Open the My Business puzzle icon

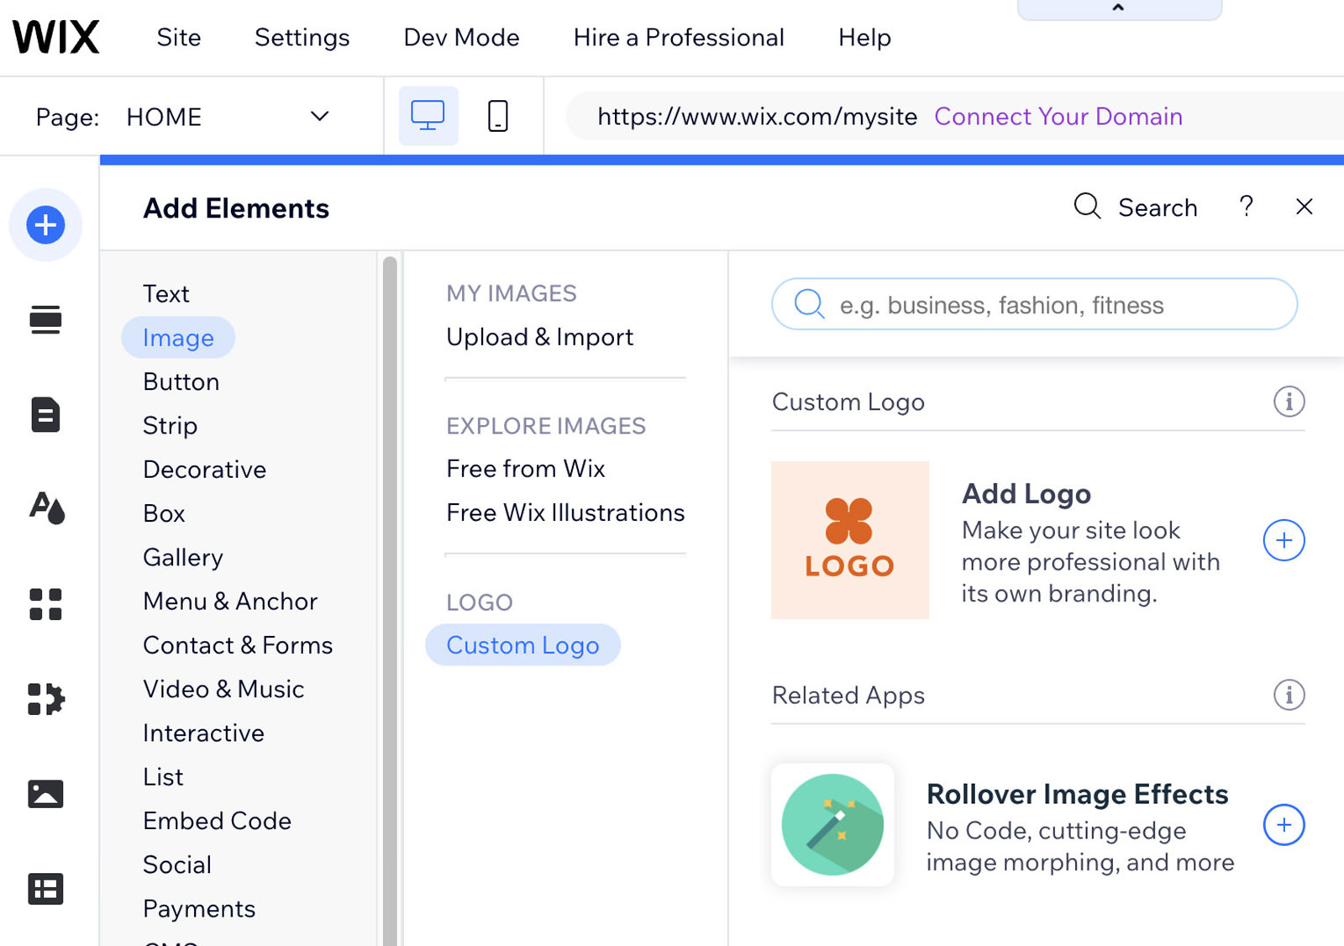click(45, 699)
